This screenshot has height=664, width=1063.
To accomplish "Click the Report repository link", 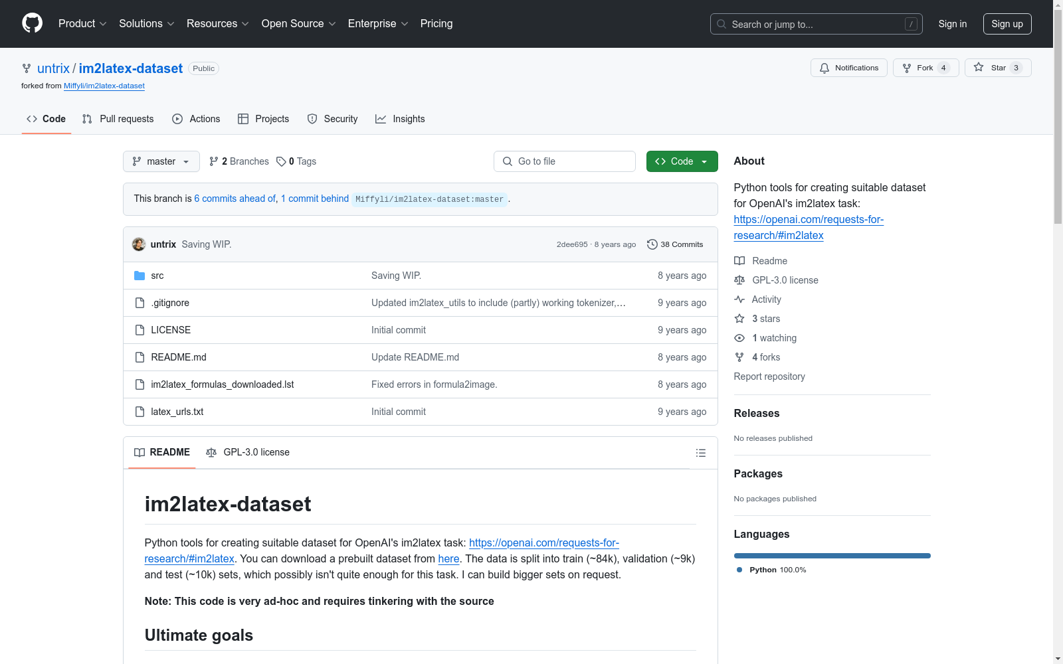I will pos(769,376).
